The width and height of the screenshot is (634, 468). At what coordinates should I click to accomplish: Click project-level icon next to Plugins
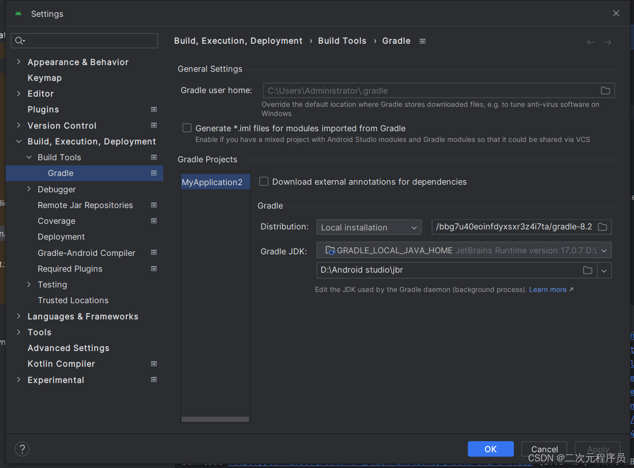pyautogui.click(x=154, y=109)
